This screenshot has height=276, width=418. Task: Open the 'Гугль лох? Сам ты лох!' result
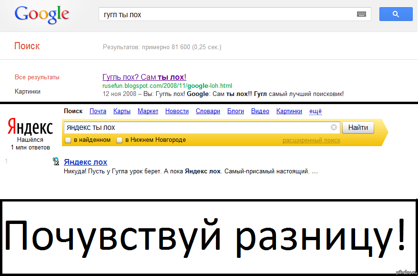pyautogui.click(x=144, y=77)
